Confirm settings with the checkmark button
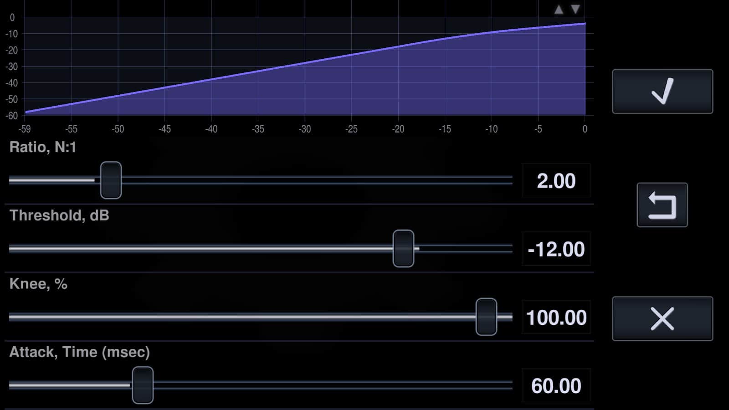This screenshot has height=410, width=729. pyautogui.click(x=662, y=91)
